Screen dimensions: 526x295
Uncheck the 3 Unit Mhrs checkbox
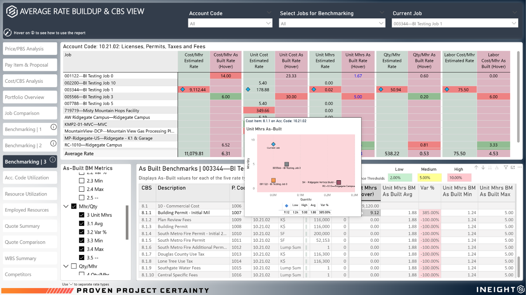[x=82, y=215]
